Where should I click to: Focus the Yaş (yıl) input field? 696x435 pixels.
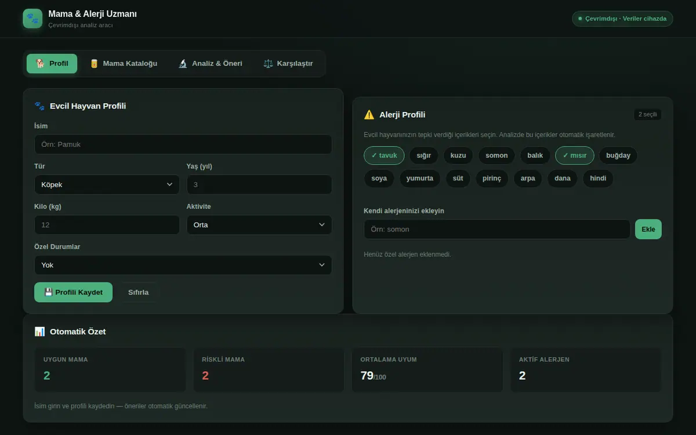[259, 184]
